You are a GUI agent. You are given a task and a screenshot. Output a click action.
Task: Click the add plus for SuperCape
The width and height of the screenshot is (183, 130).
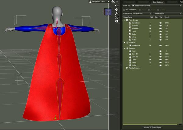point(150,23)
